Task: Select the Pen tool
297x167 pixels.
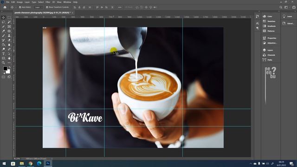Action: tap(9, 49)
